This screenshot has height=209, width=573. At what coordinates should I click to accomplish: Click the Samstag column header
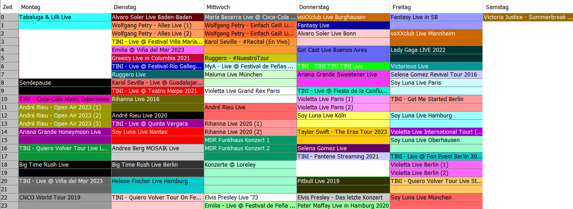click(528, 7)
